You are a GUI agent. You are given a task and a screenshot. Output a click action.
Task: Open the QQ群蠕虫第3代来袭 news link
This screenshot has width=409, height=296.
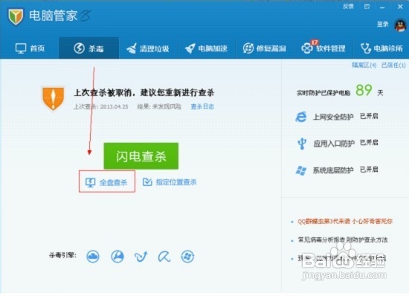345,222
